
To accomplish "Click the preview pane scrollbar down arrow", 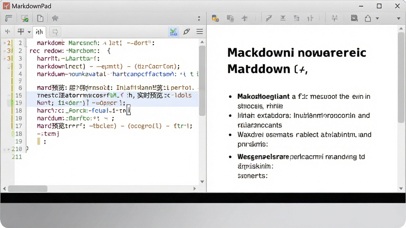I will point(401,188).
